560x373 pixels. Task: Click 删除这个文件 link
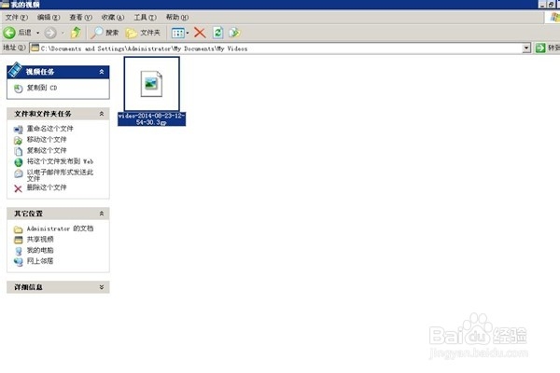47,187
